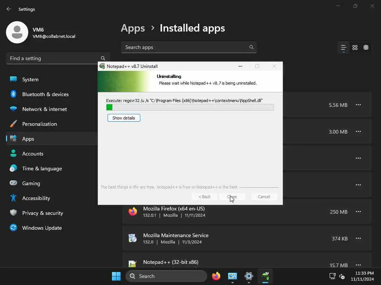The width and height of the screenshot is (381, 285).
Task: Click the muted volume tray icon
Action: 342,276
